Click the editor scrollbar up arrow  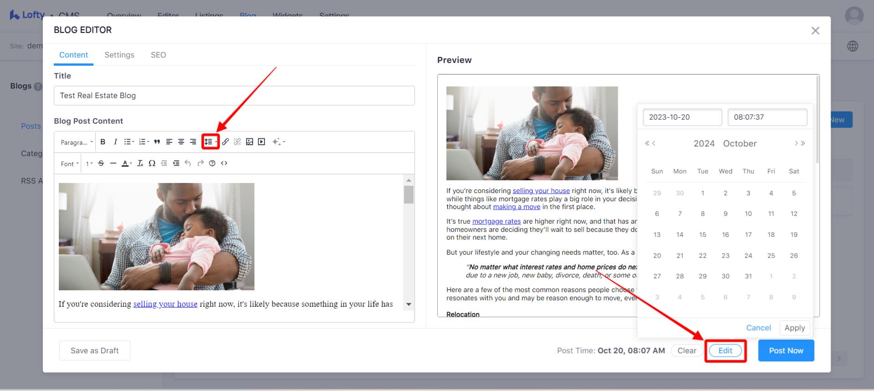(409, 180)
